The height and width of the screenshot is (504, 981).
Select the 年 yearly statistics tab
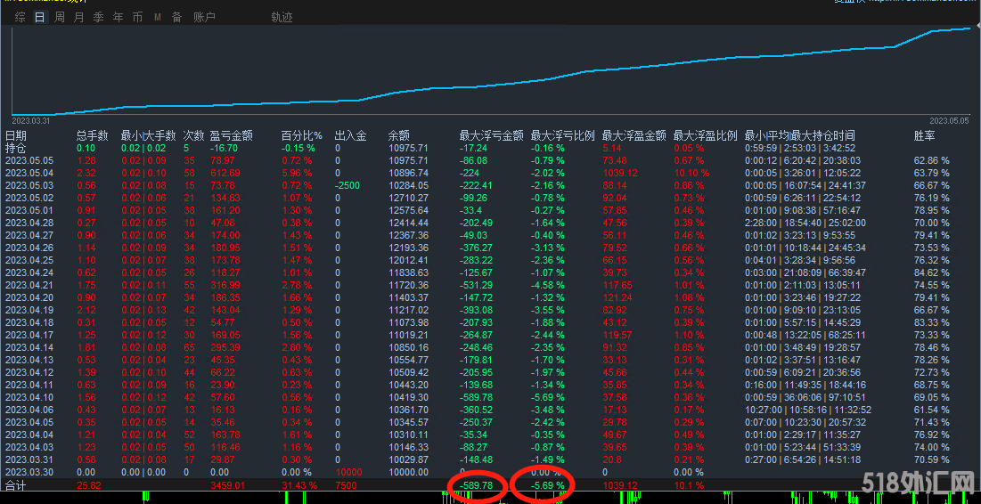tap(118, 17)
